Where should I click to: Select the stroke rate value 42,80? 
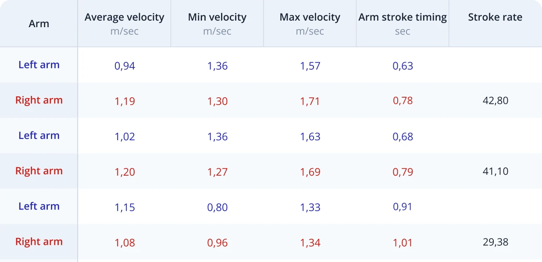point(495,101)
